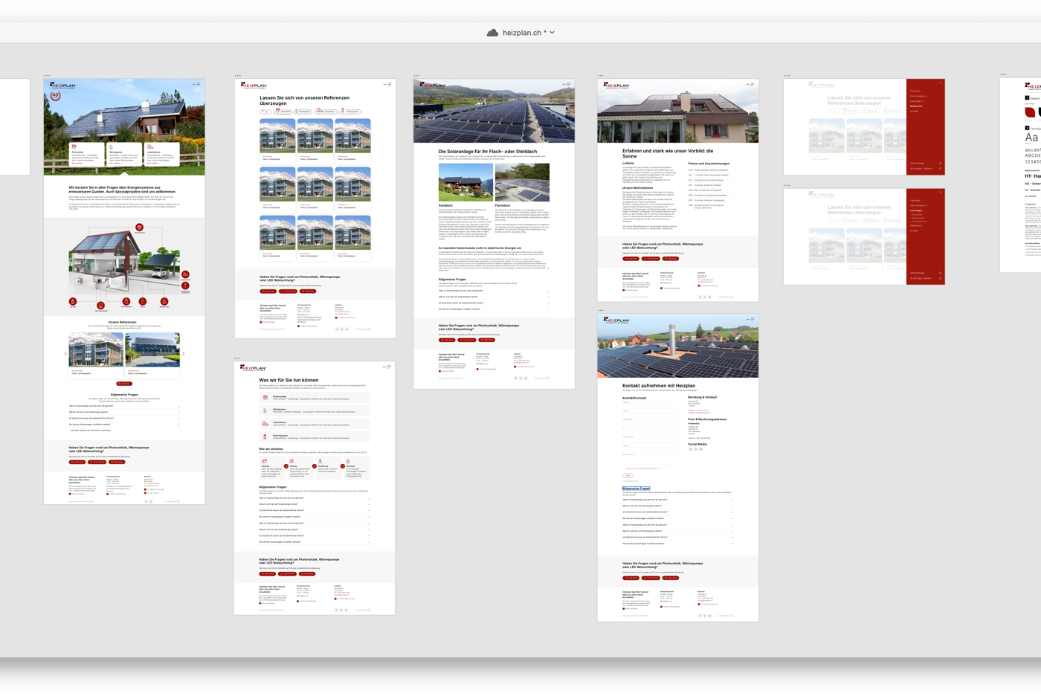Click the Steildach photo thumbnail

[x=465, y=183]
